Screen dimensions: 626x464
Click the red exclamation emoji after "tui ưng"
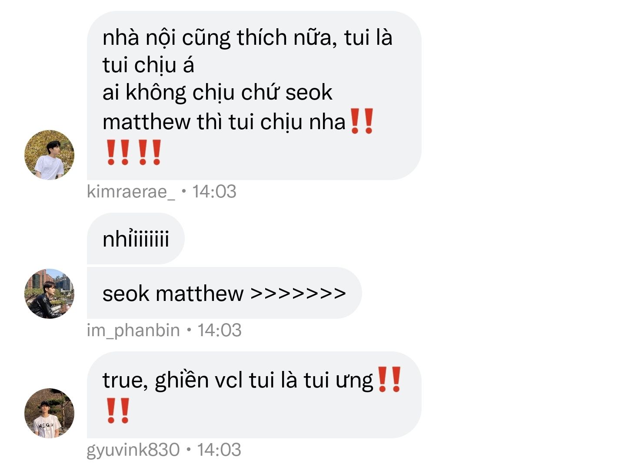click(x=389, y=380)
